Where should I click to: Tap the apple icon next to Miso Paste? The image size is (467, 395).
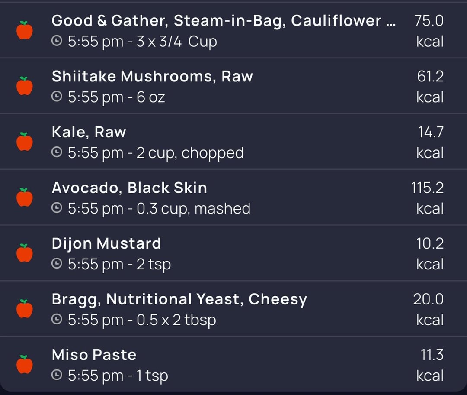(x=25, y=364)
